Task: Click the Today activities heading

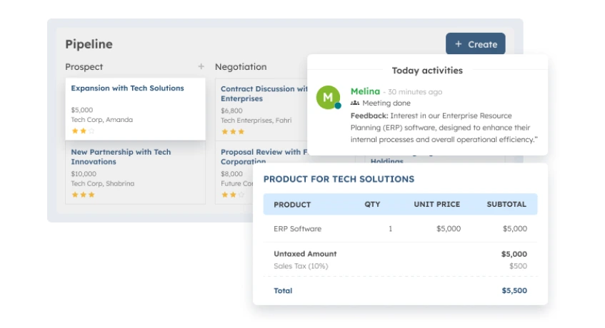Action: tap(427, 71)
